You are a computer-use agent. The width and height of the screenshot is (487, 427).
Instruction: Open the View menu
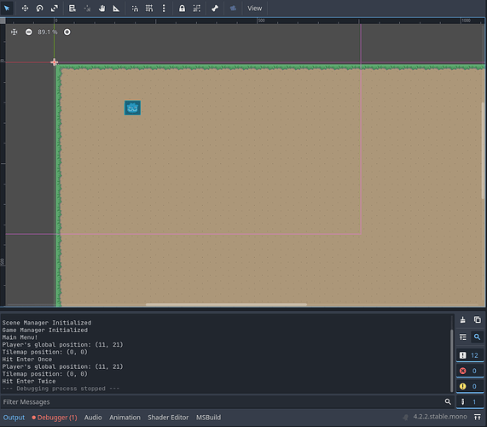click(x=254, y=9)
